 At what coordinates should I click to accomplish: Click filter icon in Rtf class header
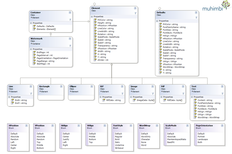click(x=122, y=93)
